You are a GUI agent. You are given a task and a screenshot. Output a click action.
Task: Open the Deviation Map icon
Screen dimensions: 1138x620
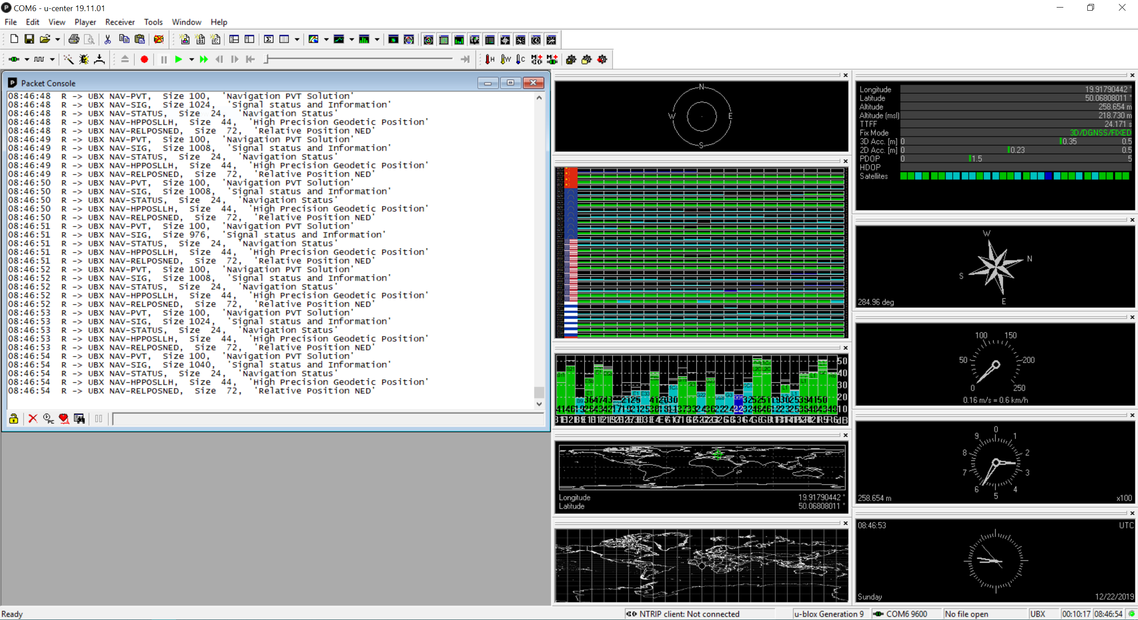(x=409, y=40)
